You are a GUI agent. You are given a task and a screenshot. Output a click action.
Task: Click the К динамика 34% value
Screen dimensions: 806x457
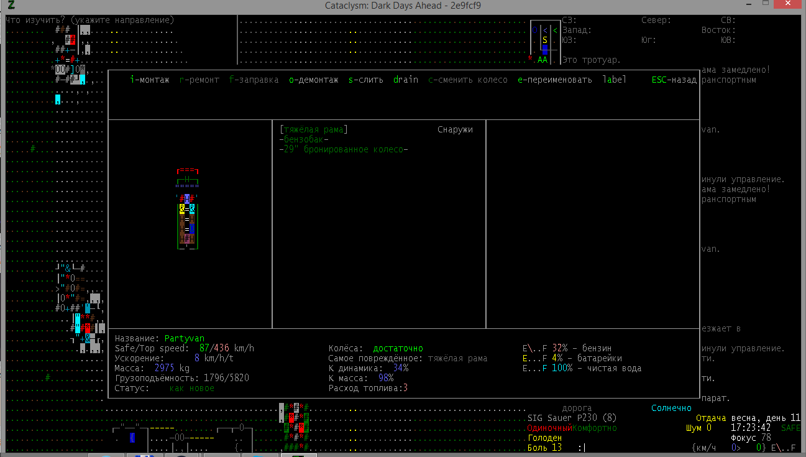click(401, 368)
